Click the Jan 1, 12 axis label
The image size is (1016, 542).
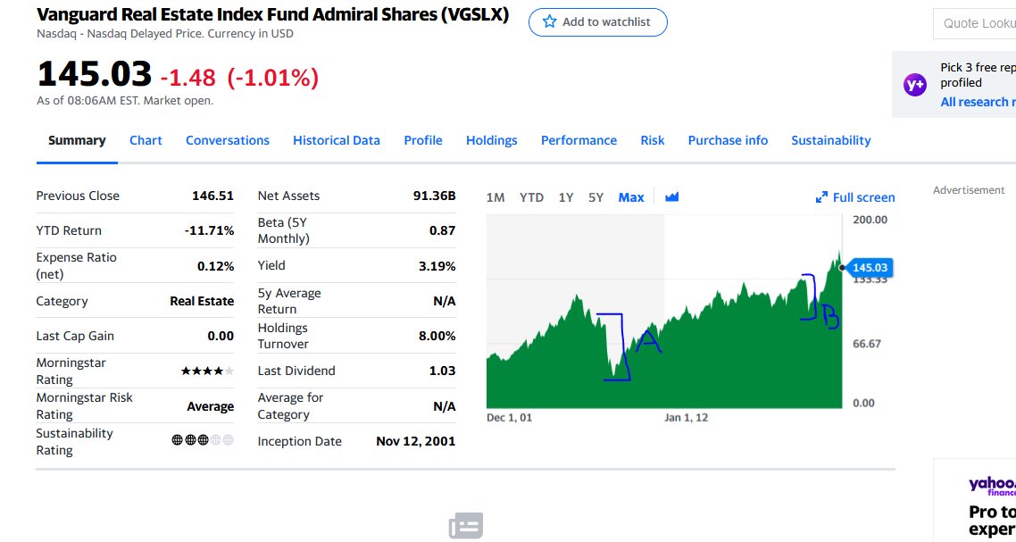pos(686,418)
